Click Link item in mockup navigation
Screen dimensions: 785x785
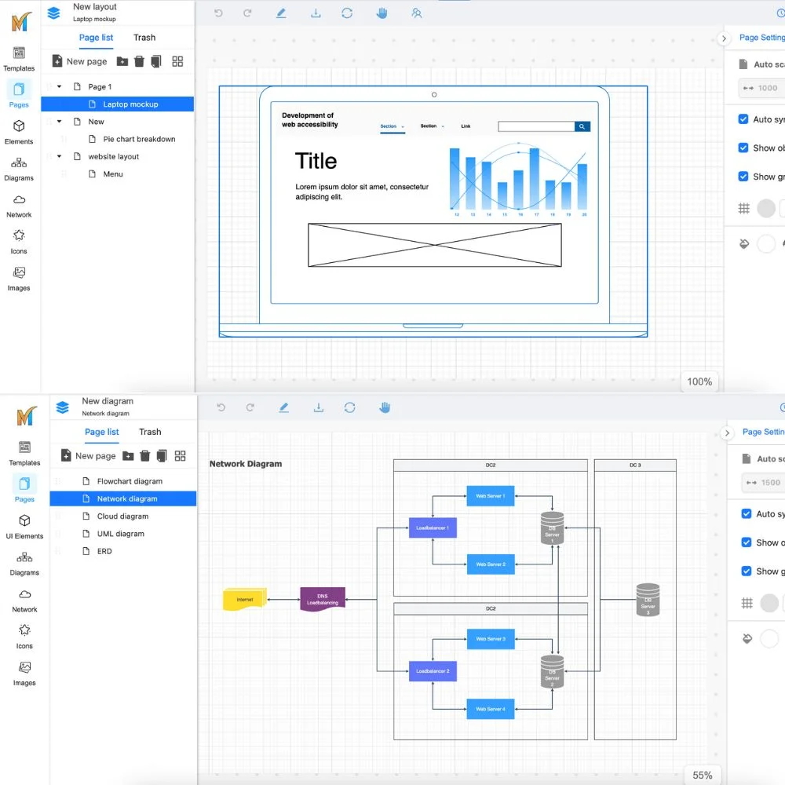tap(466, 126)
